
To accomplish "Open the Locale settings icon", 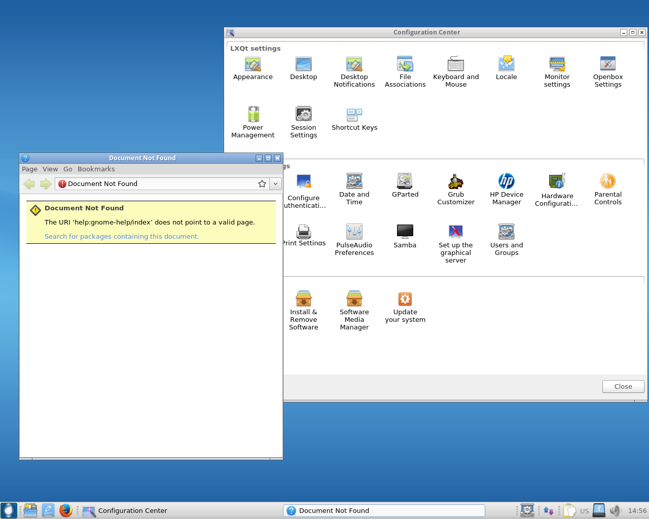I will tap(507, 68).
